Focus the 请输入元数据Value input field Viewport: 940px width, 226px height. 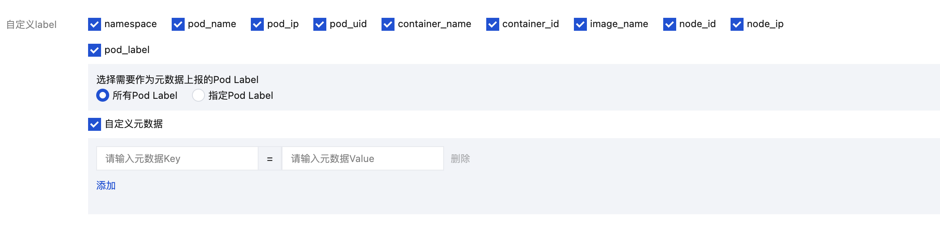coord(362,158)
